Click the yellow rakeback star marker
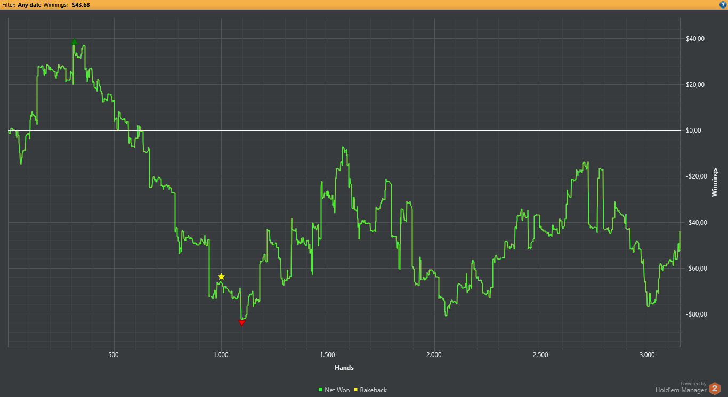Screen dimensions: 728x397 tap(221, 277)
